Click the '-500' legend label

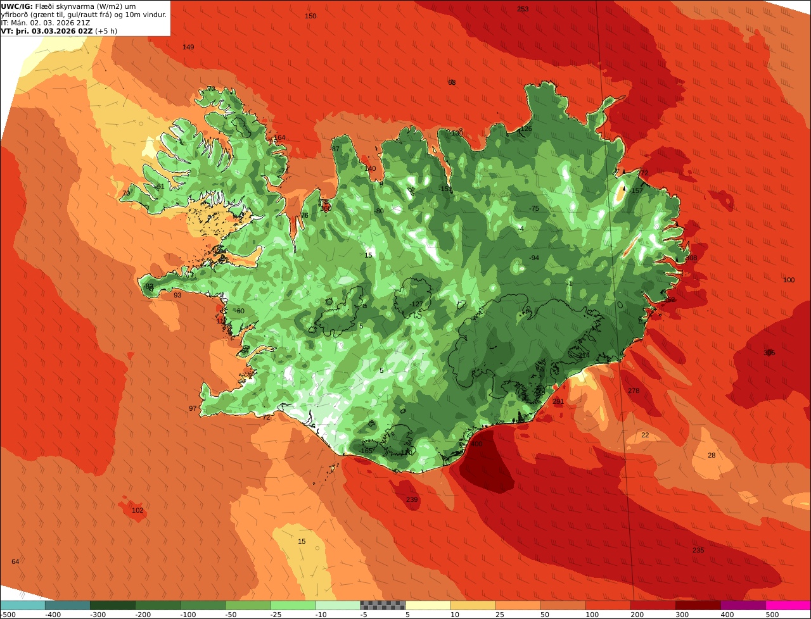click(8, 615)
